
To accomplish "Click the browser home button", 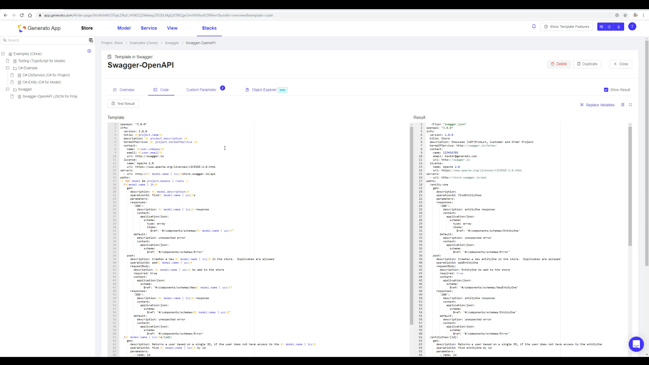I will pos(30,15).
